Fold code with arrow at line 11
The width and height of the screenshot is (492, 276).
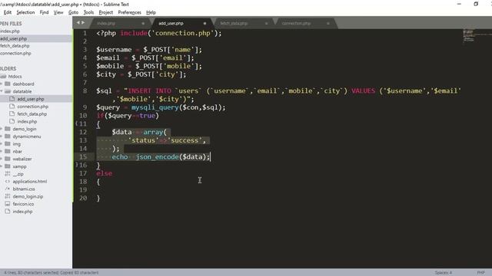76,123
